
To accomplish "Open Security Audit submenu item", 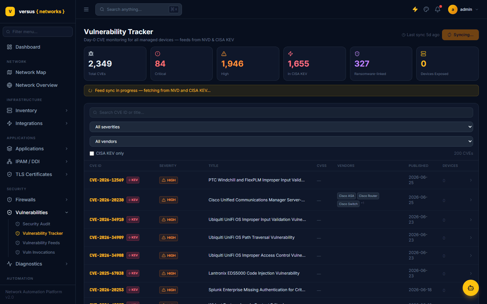I will click(36, 224).
